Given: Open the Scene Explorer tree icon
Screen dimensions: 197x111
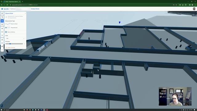Looking at the screenshot, I should pyautogui.click(x=2, y=17).
